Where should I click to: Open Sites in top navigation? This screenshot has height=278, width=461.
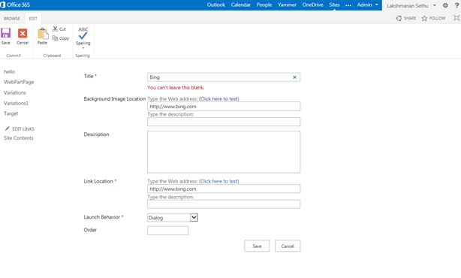pyautogui.click(x=334, y=5)
